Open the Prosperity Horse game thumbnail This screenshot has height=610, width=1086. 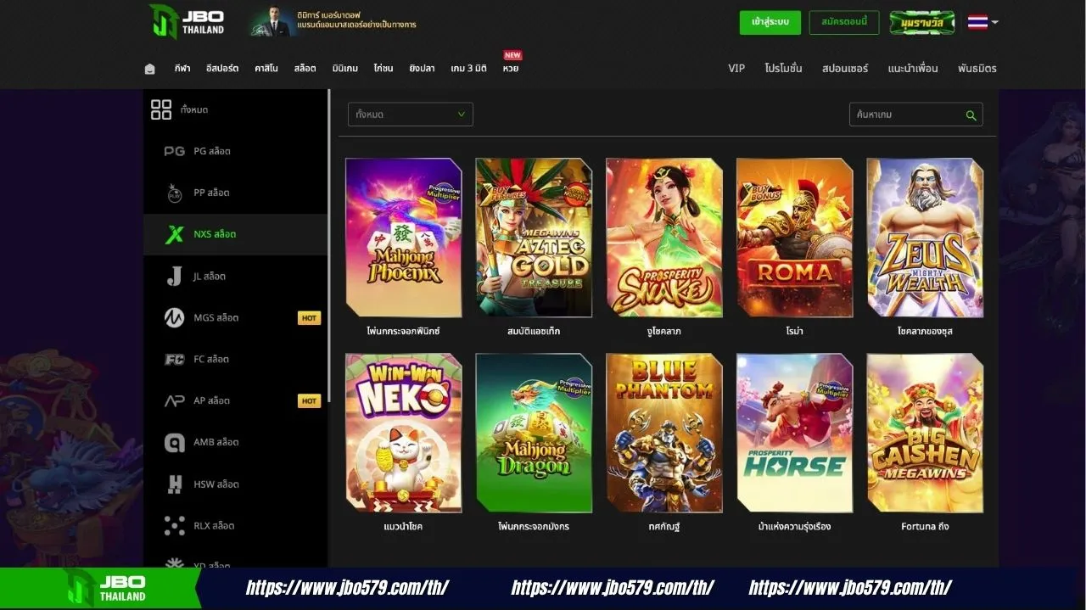(795, 433)
